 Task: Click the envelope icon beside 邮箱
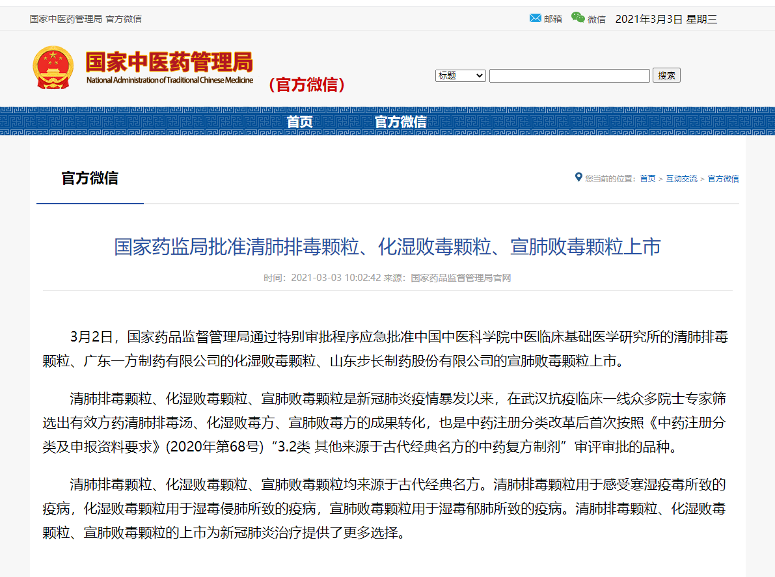click(x=536, y=18)
